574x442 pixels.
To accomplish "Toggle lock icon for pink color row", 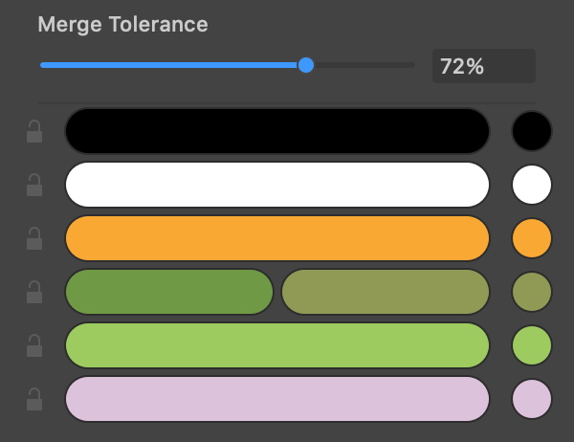I will coord(34,399).
